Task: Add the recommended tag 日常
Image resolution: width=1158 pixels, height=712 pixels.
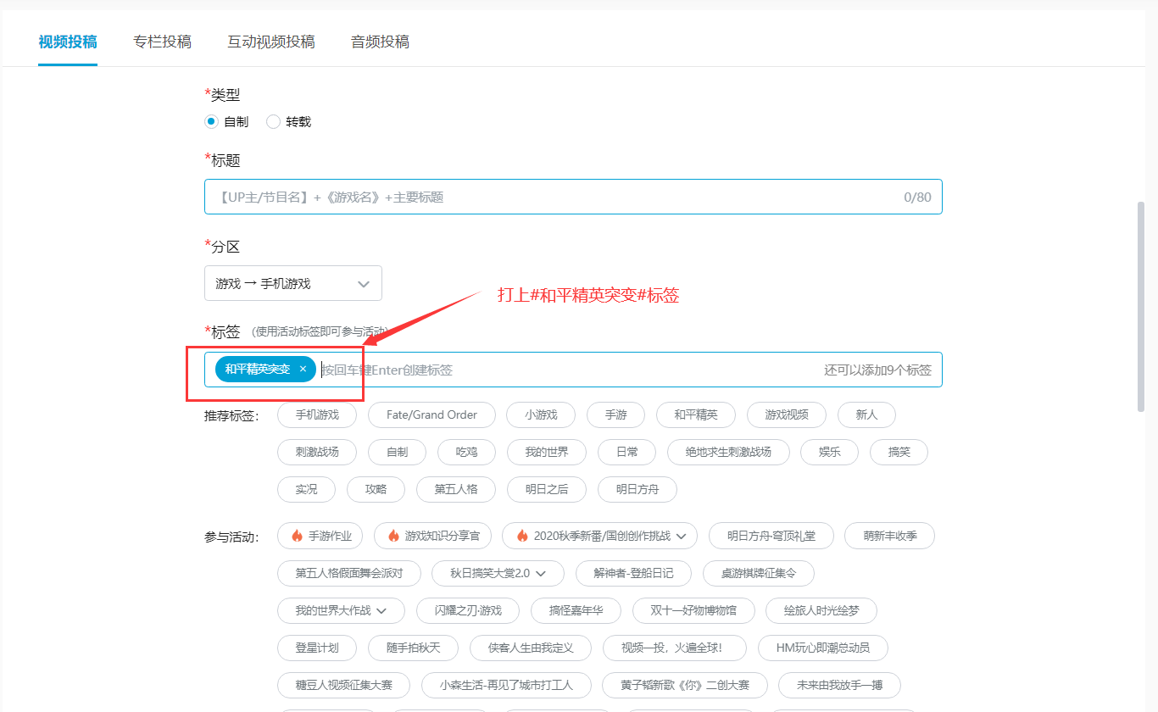Action: coord(627,452)
